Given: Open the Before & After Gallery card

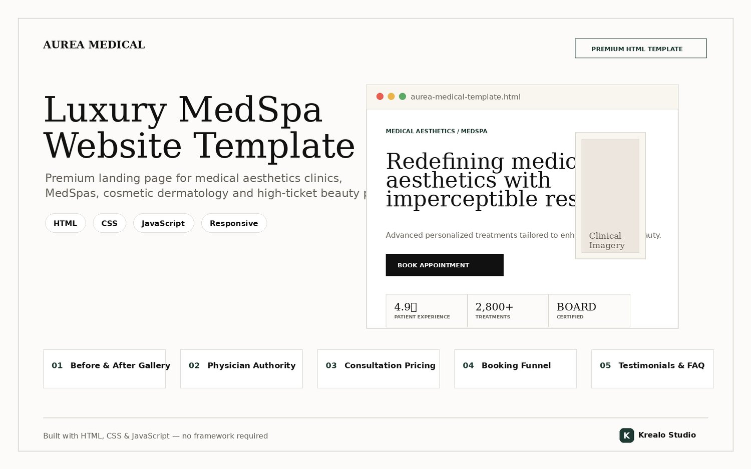Looking at the screenshot, I should [x=104, y=369].
